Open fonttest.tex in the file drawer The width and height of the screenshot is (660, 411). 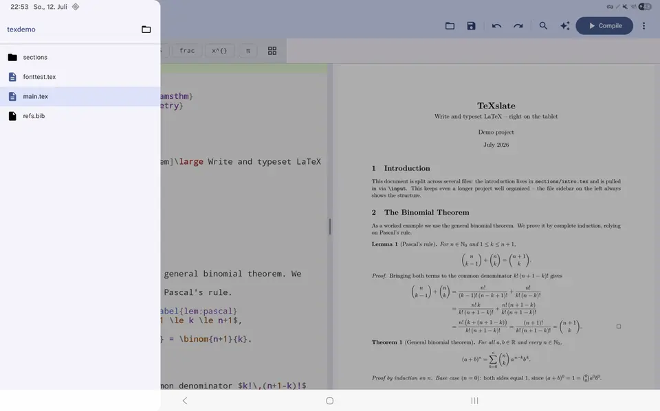tap(80, 77)
